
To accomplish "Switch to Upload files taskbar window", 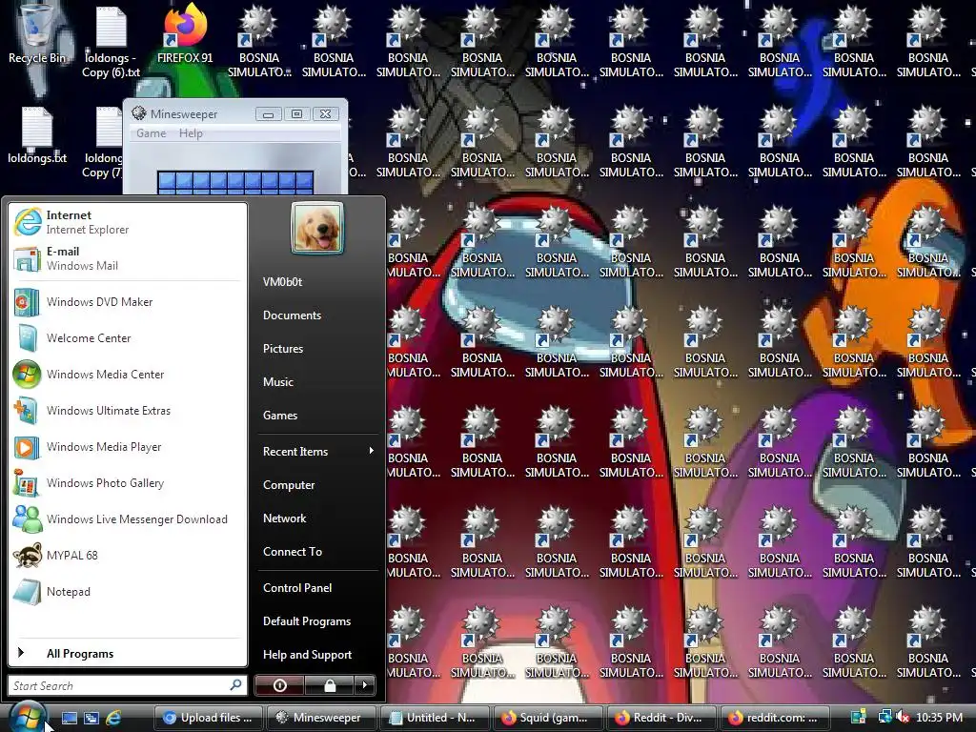I will click(x=209, y=718).
